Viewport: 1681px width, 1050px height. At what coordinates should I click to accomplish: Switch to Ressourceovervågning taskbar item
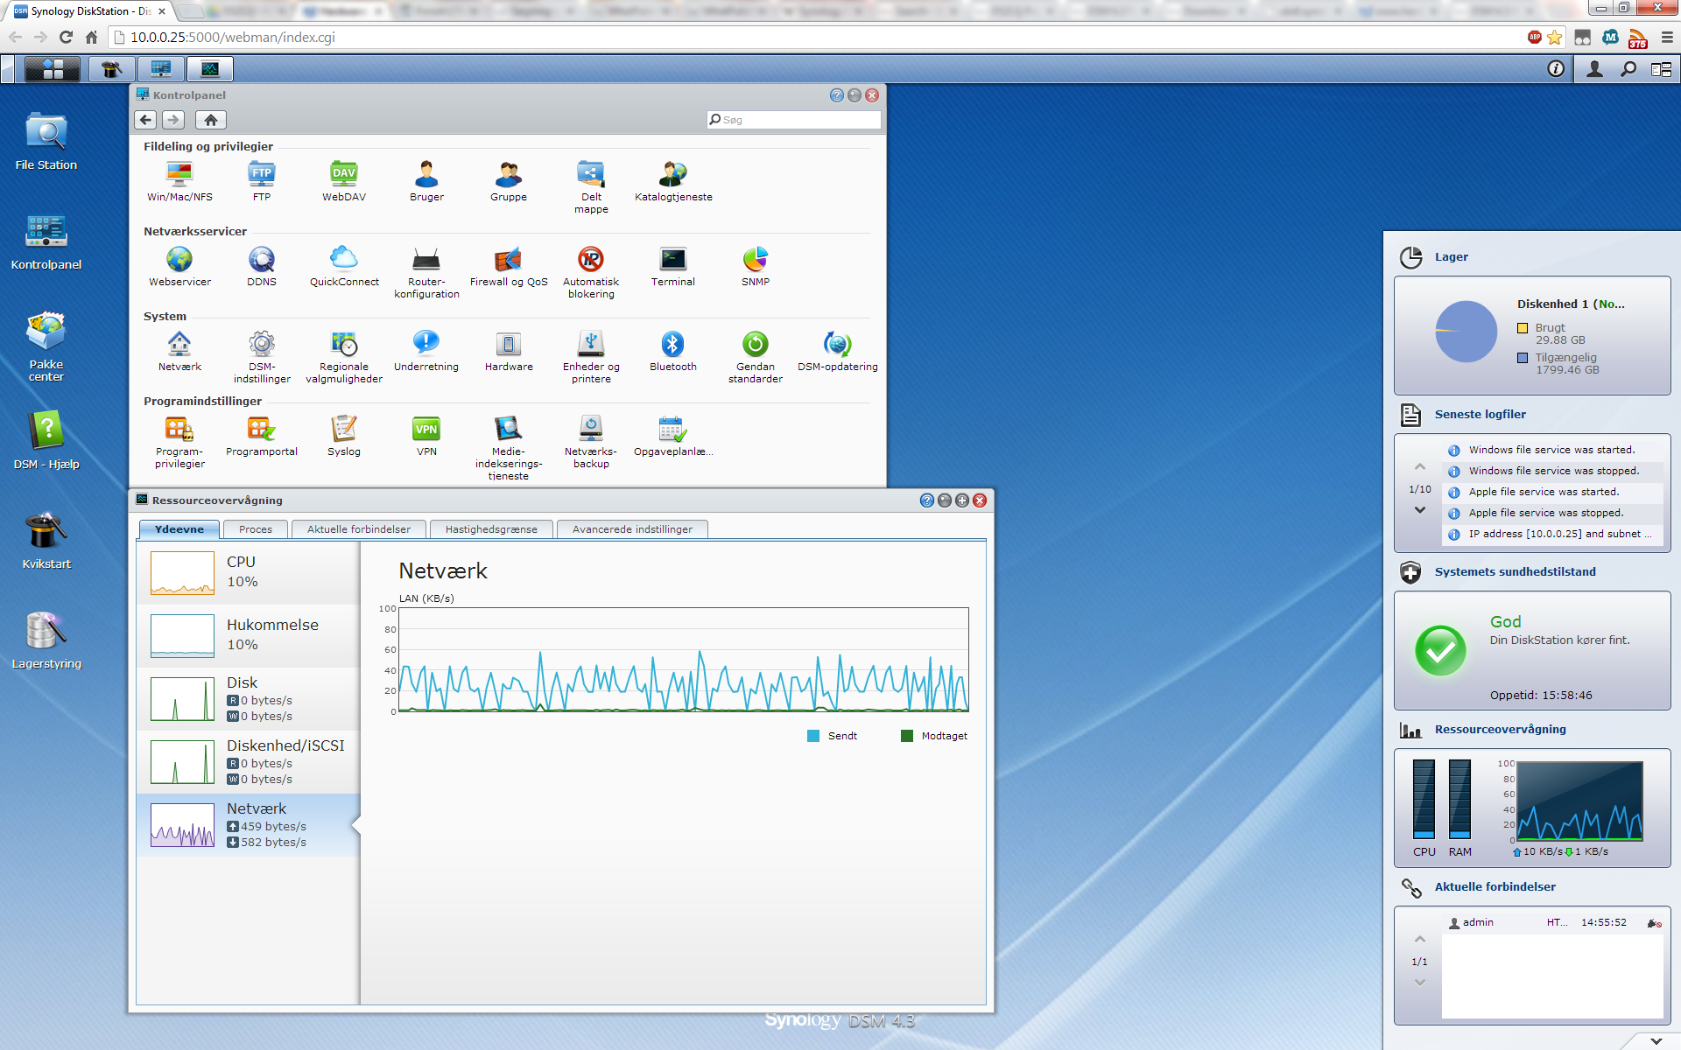click(x=210, y=68)
